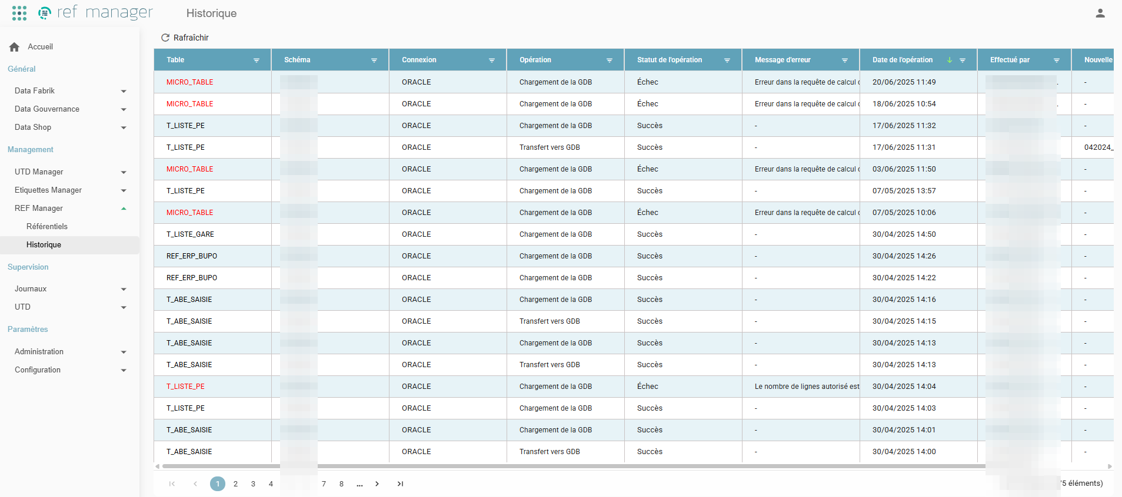Open filter for Opération column
Screen dimensions: 1122x497
[610, 61]
